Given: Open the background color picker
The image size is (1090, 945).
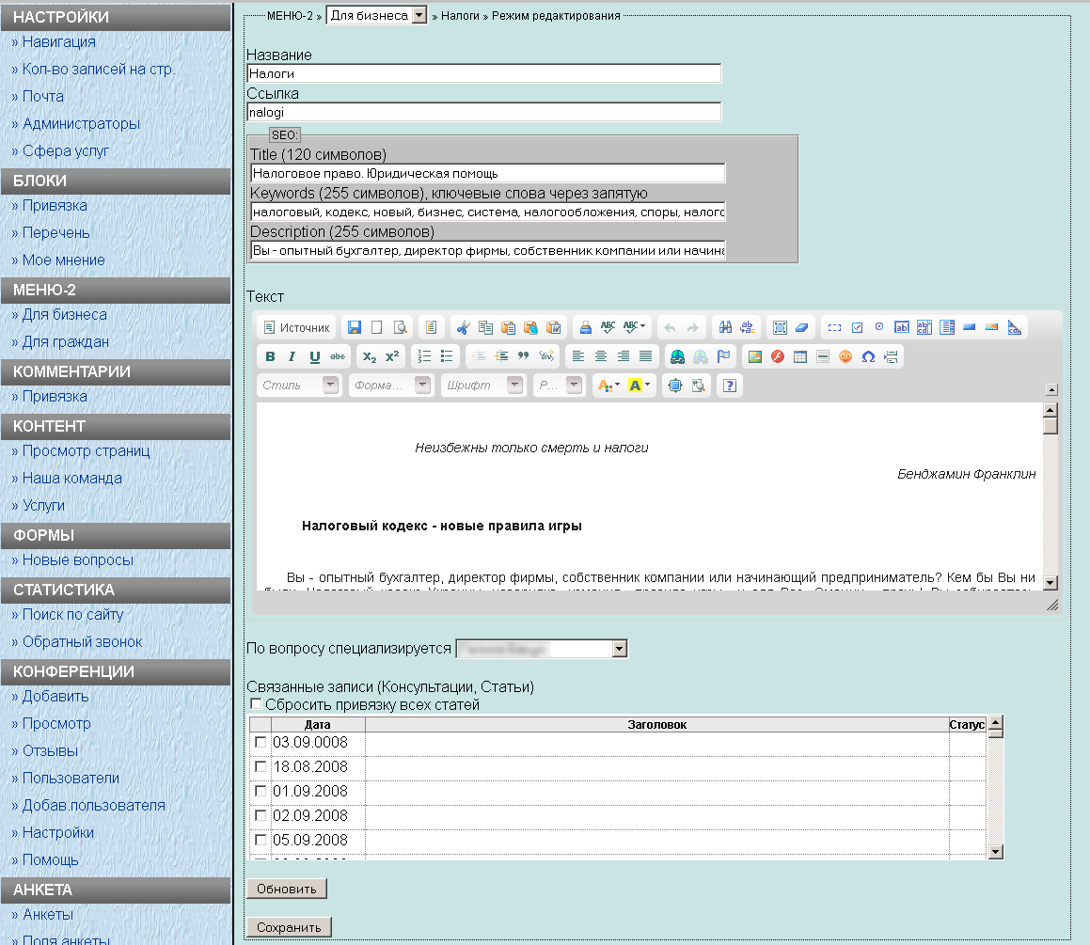Looking at the screenshot, I should click(x=639, y=386).
